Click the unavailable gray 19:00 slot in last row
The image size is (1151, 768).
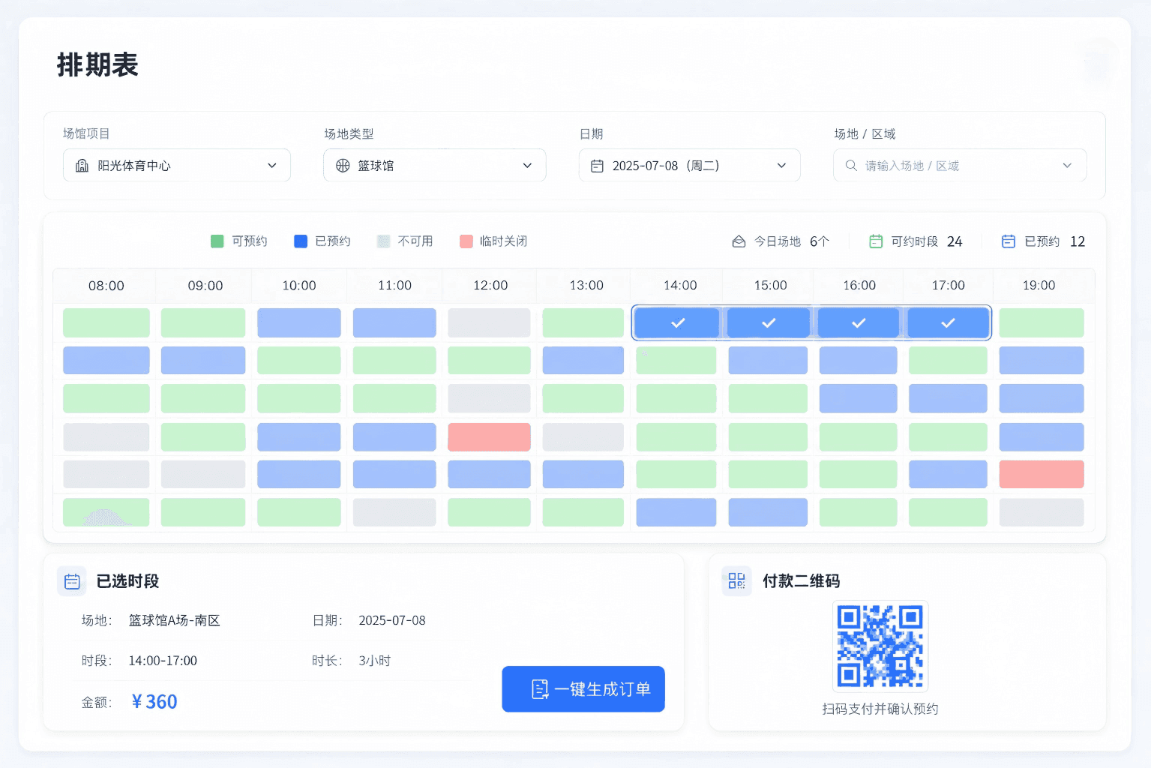click(1042, 512)
